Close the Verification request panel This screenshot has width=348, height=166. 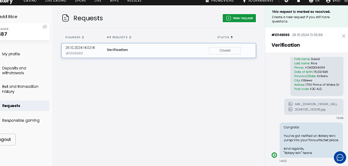[343, 36]
